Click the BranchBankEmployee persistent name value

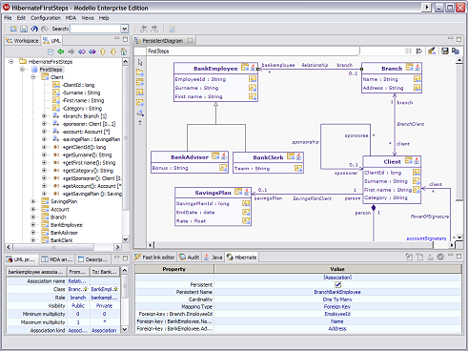[x=337, y=292]
